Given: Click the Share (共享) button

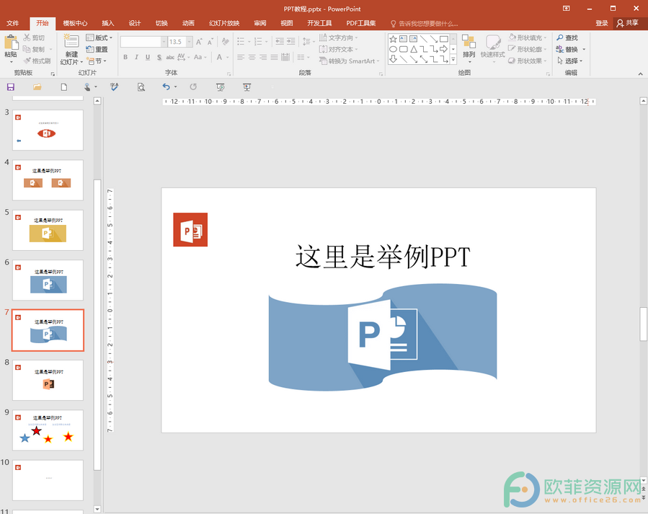Looking at the screenshot, I should [628, 23].
